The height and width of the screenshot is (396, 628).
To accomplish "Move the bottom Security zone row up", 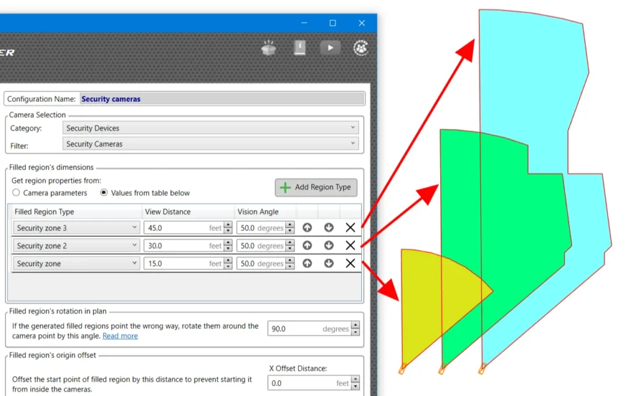I will 307,263.
